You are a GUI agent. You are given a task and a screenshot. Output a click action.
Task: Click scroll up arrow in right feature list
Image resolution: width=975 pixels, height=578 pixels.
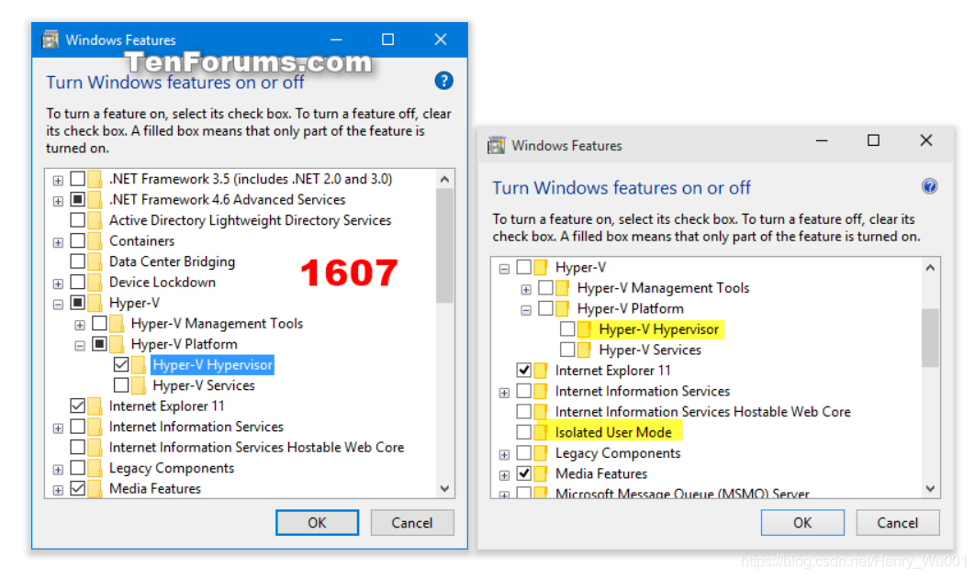click(x=930, y=268)
